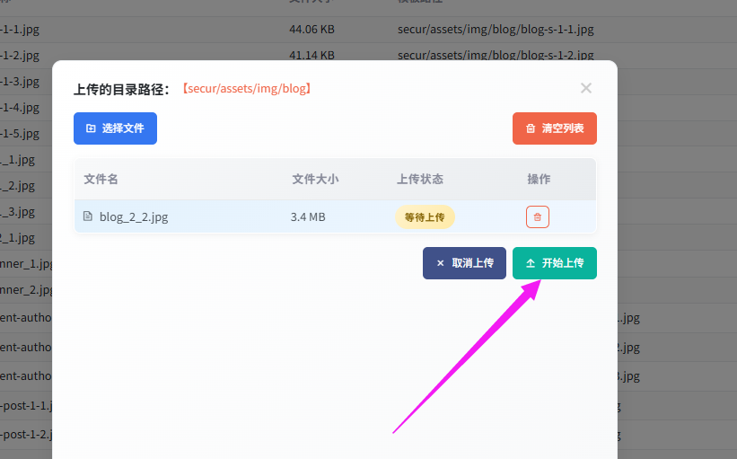Click the folder-plus icon in 选择文件 button
This screenshot has height=459, width=737.
coord(91,128)
